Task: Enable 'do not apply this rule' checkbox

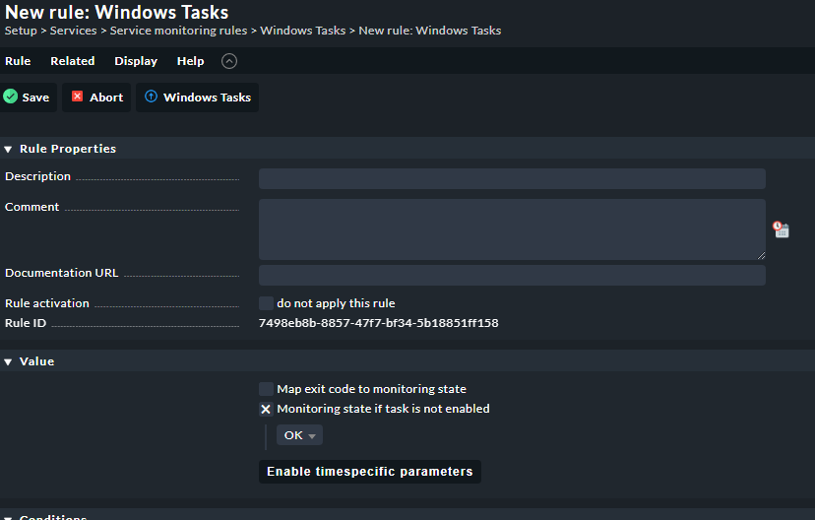Action: (x=266, y=303)
